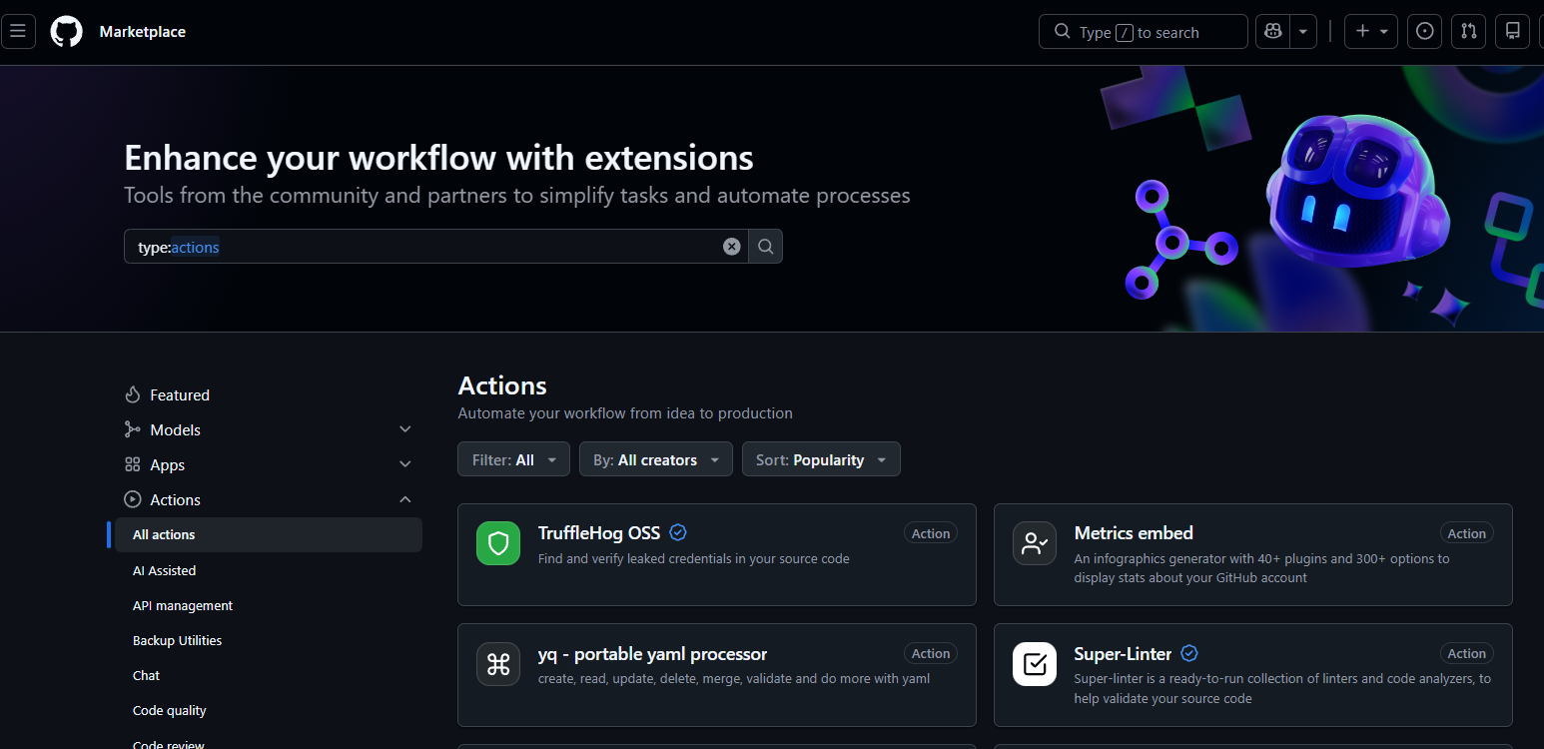Click the Marketplace header title

pos(143,32)
